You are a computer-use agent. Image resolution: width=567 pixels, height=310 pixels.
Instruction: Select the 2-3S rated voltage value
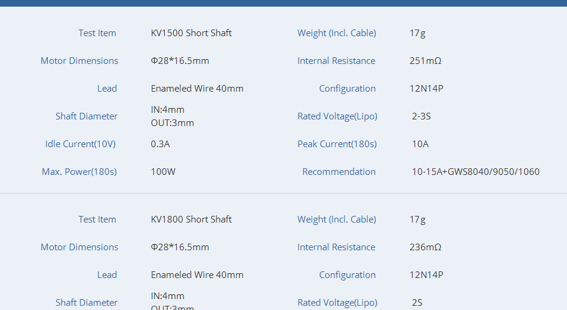click(x=421, y=116)
